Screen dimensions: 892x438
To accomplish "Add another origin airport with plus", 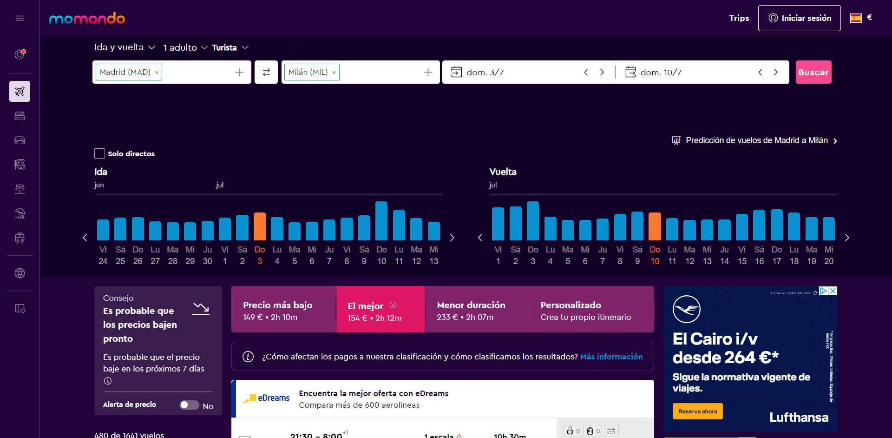I will pos(239,72).
